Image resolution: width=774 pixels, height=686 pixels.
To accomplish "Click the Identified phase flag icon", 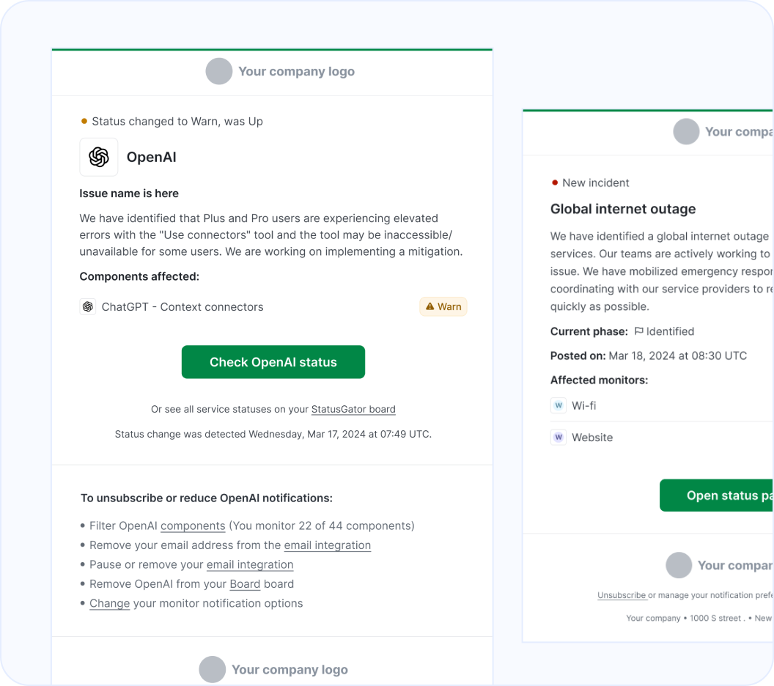I will (x=638, y=331).
